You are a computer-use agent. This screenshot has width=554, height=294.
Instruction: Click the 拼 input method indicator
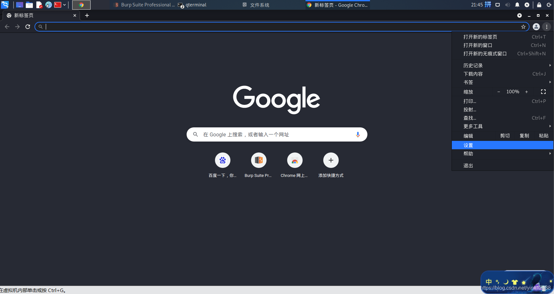(x=488, y=5)
